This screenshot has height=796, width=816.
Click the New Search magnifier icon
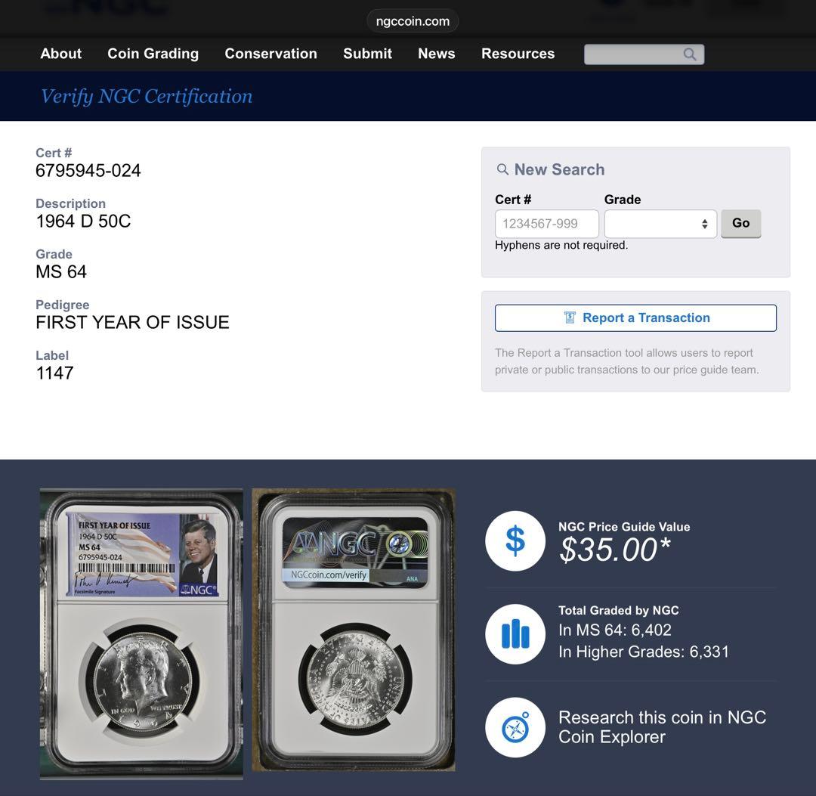(x=502, y=169)
